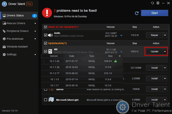Toggle the Need to be repaired checkbox
172x114 pixels.
(45, 27)
